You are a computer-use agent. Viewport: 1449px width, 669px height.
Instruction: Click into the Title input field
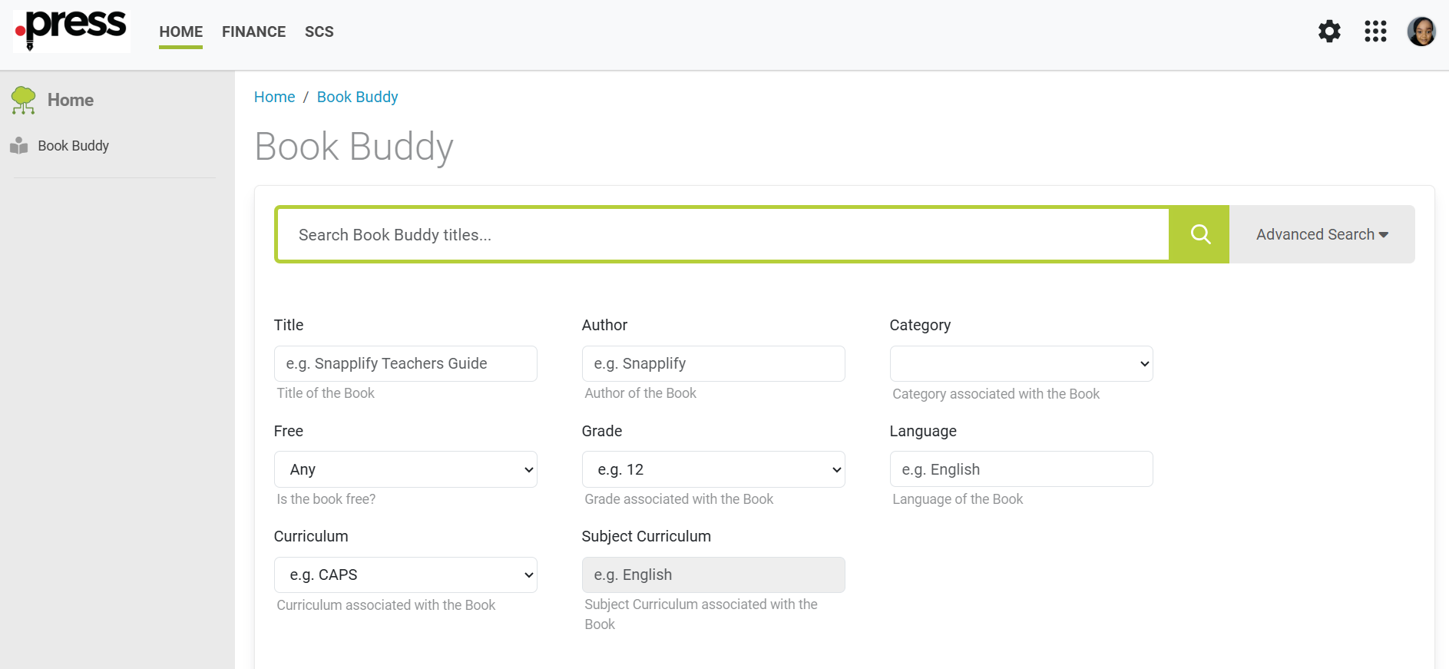click(405, 364)
